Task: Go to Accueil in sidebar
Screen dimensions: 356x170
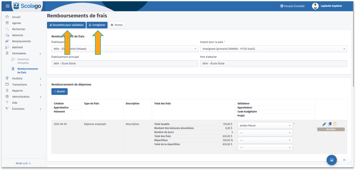Action: pyautogui.click(x=16, y=17)
